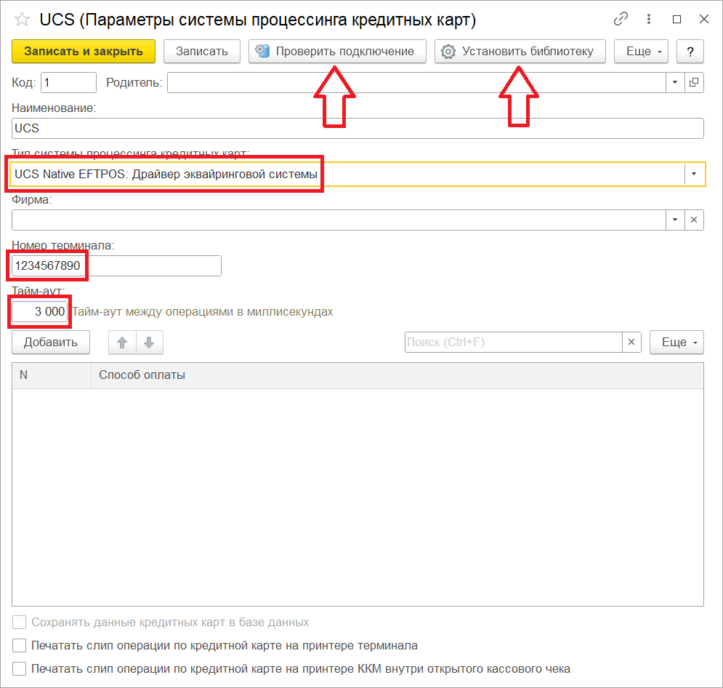Copy the link to this form

pos(621,19)
